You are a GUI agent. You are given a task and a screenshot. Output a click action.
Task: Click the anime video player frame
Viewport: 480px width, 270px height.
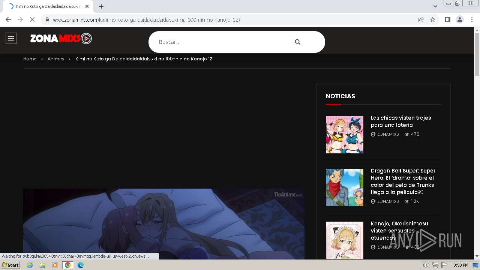coord(164,224)
